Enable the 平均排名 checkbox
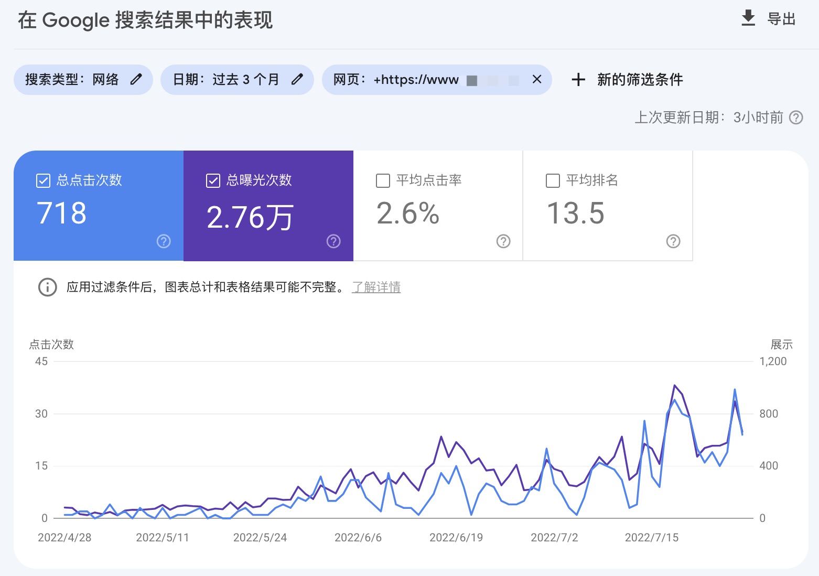 pyautogui.click(x=553, y=180)
